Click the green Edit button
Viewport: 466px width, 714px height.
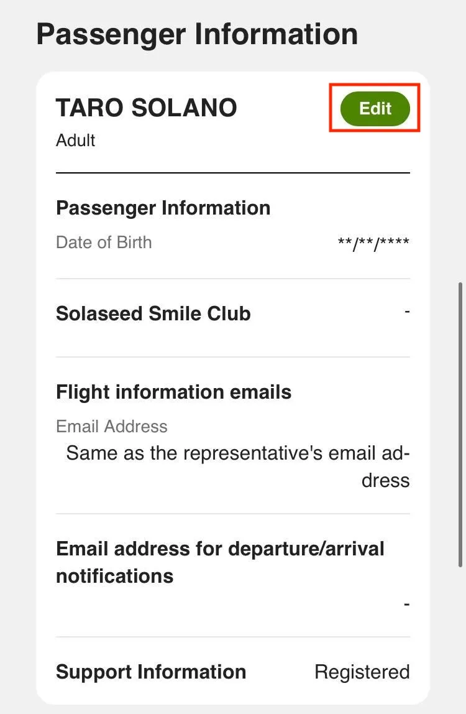(x=375, y=109)
